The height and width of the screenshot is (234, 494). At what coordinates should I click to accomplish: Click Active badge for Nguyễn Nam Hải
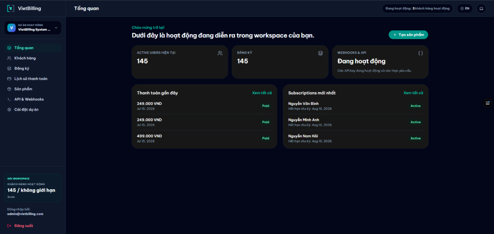(415, 138)
